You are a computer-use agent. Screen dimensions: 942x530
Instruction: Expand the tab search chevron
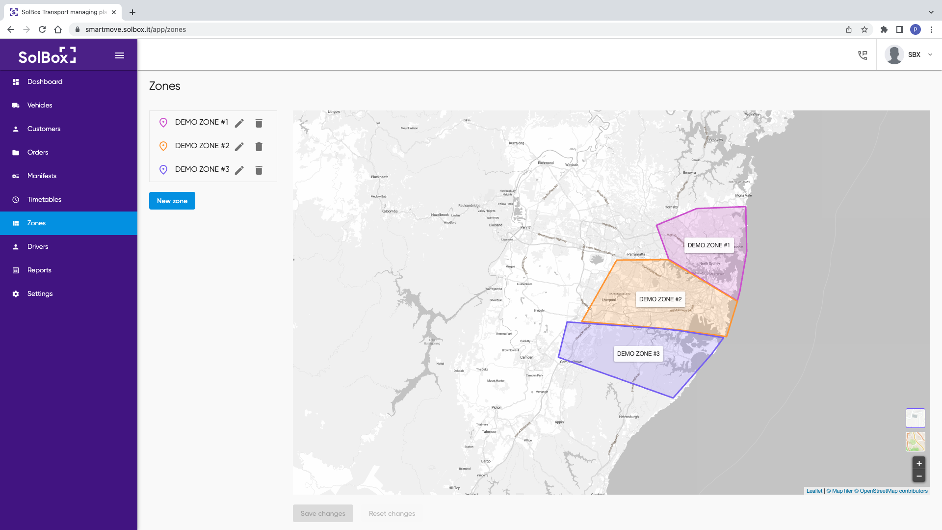point(931,12)
